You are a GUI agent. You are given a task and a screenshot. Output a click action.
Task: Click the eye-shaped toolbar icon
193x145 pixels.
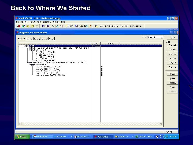coord(81,26)
